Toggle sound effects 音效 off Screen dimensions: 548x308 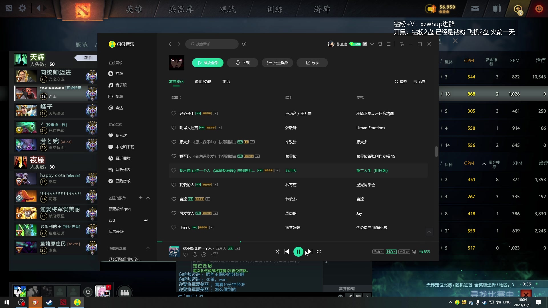click(404, 252)
